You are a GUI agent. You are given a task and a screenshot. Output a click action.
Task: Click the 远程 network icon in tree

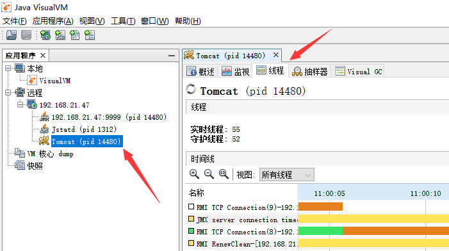pos(20,92)
